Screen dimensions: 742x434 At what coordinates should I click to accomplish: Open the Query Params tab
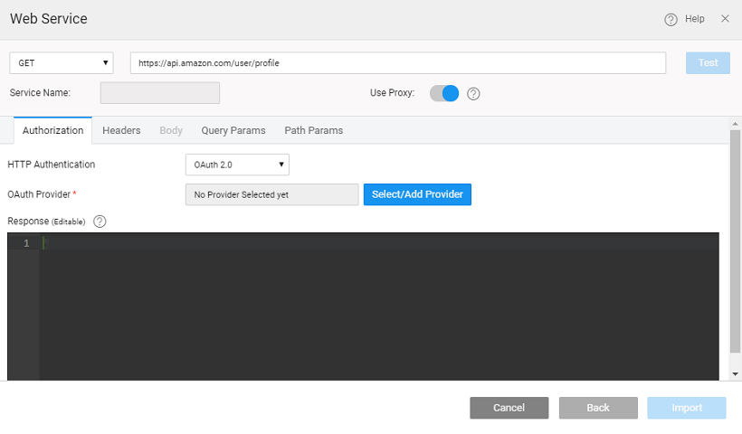click(x=233, y=130)
